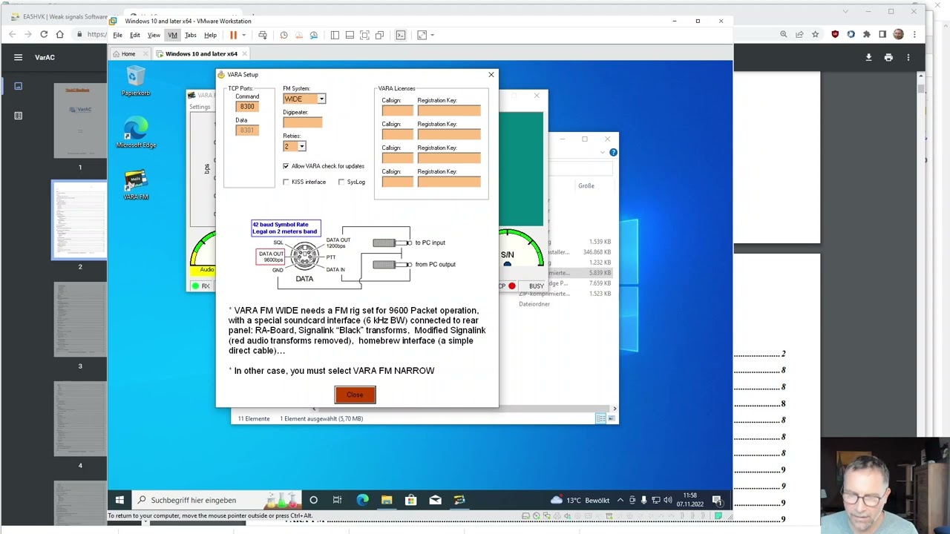Open the snapshot manager toolbar icon
The height and width of the screenshot is (534, 950).
click(x=314, y=35)
